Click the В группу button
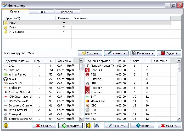 click(x=70, y=126)
